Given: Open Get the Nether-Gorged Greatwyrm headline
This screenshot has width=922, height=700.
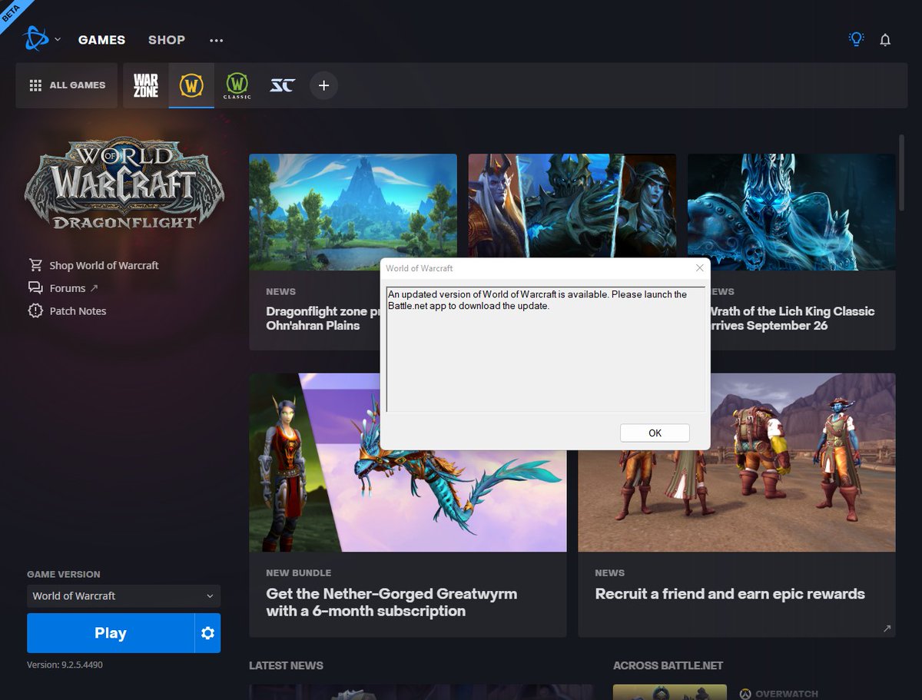Looking at the screenshot, I should coord(392,602).
